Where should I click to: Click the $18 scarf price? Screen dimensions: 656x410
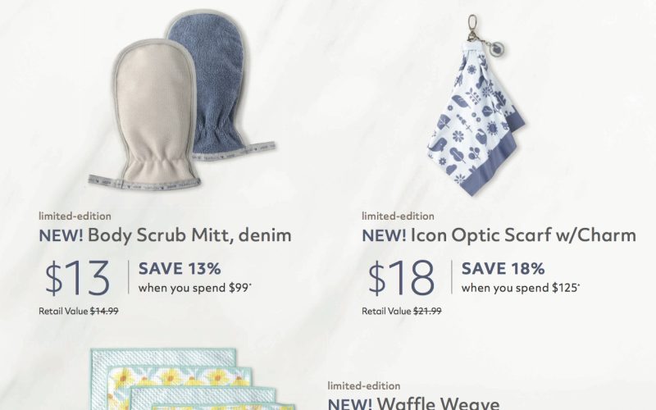(x=401, y=278)
